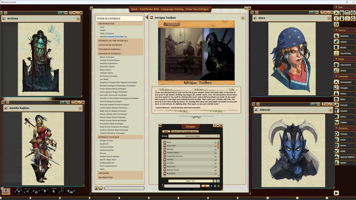
Task: Toggle the All module filter in the Images window
Action: click(205, 186)
